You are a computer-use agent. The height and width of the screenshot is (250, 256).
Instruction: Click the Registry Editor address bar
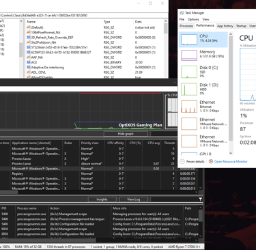[x=84, y=15]
